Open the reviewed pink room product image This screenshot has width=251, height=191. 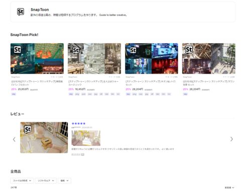tap(44, 137)
